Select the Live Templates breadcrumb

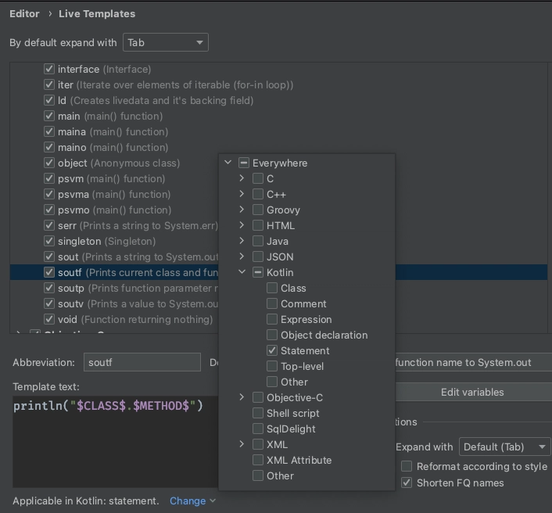click(x=97, y=14)
